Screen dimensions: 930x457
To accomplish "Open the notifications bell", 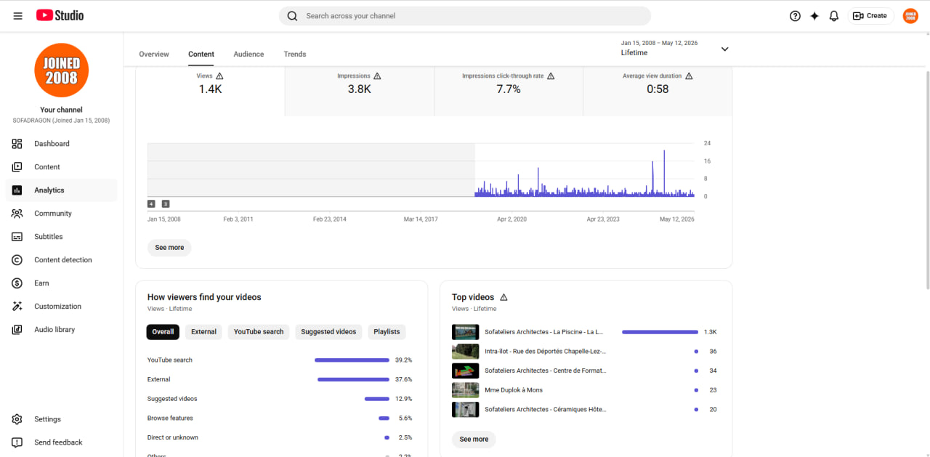I will (834, 16).
